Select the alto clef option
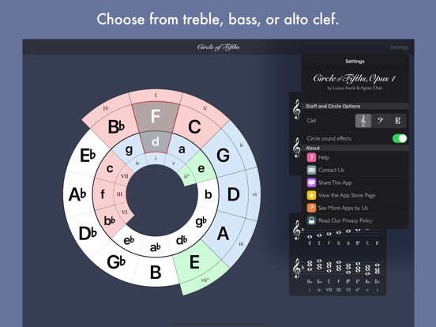Screen dimensions: 436x327 (x=397, y=121)
